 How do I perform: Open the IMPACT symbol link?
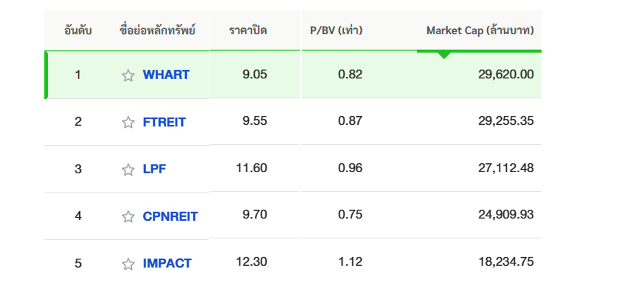[x=167, y=263]
